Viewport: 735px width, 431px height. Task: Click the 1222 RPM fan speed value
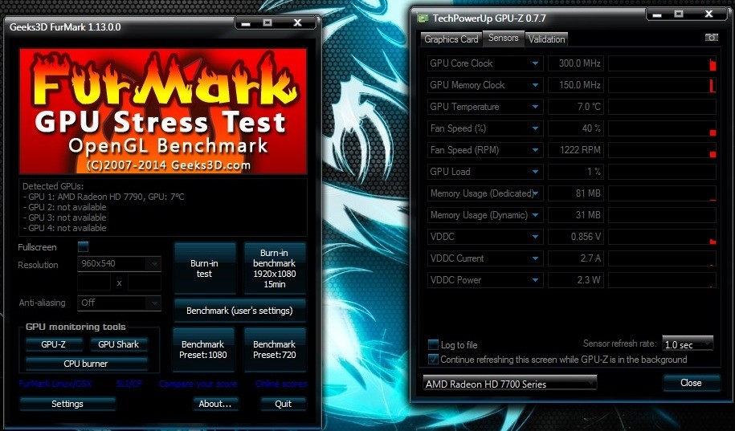(575, 150)
